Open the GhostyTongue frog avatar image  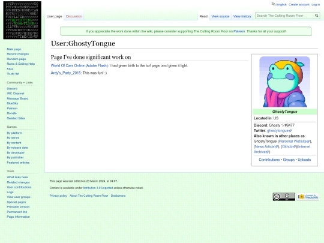coord(284,82)
